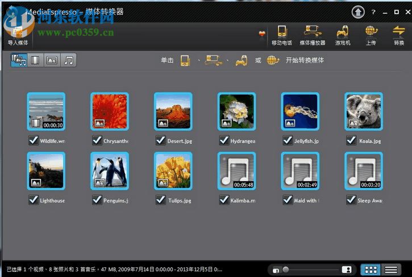Click the Desert.jpg file name
Viewport: 412px width, 277px height.
180,141
